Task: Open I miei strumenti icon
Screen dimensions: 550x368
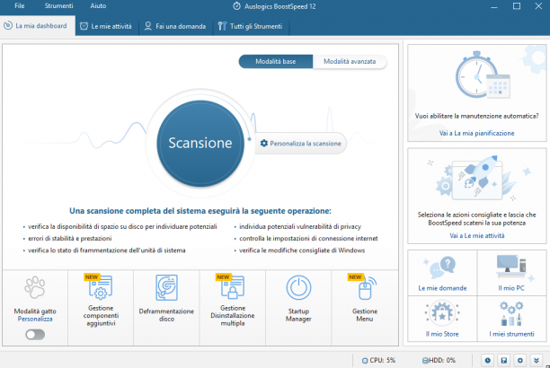Action: tap(511, 313)
